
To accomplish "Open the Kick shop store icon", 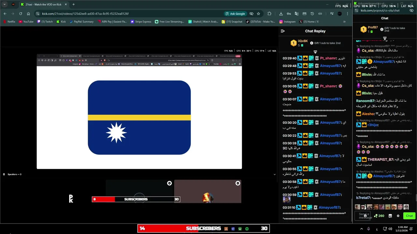I will 390,216.
